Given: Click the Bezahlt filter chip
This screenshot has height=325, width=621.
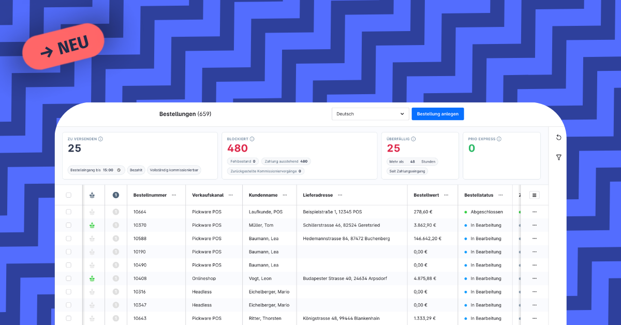Looking at the screenshot, I should tap(137, 170).
